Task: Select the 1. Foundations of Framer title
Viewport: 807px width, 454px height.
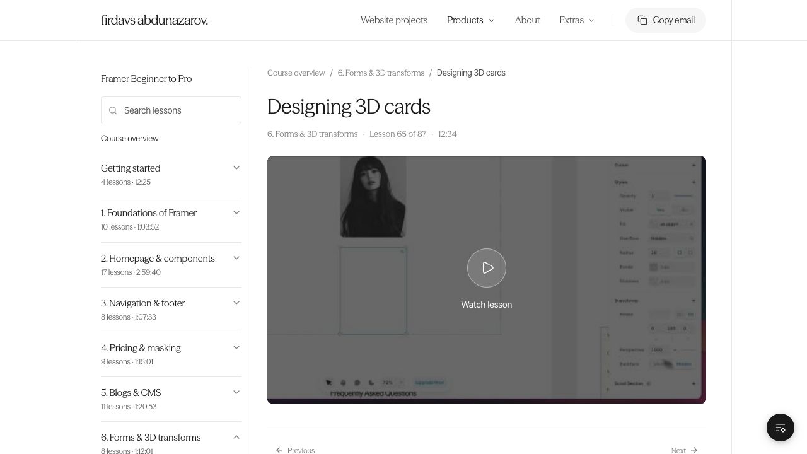Action: (x=149, y=213)
